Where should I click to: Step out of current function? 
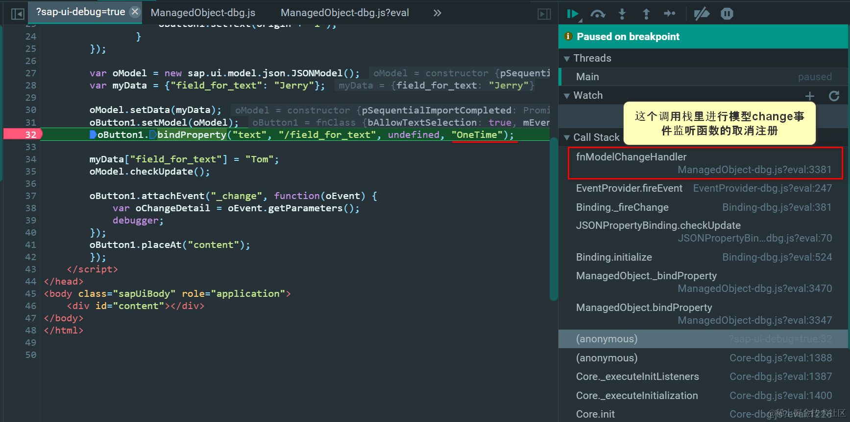[646, 14]
